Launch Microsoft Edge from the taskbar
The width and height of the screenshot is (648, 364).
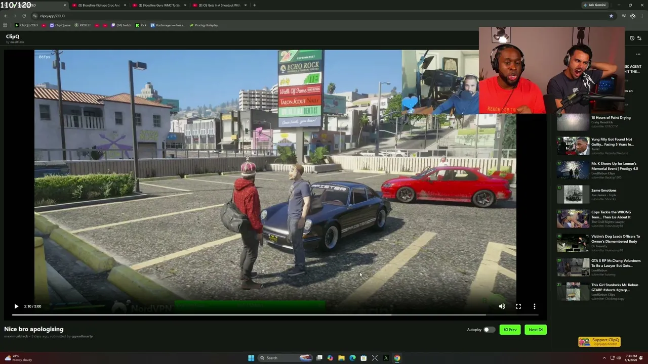pos(352,358)
